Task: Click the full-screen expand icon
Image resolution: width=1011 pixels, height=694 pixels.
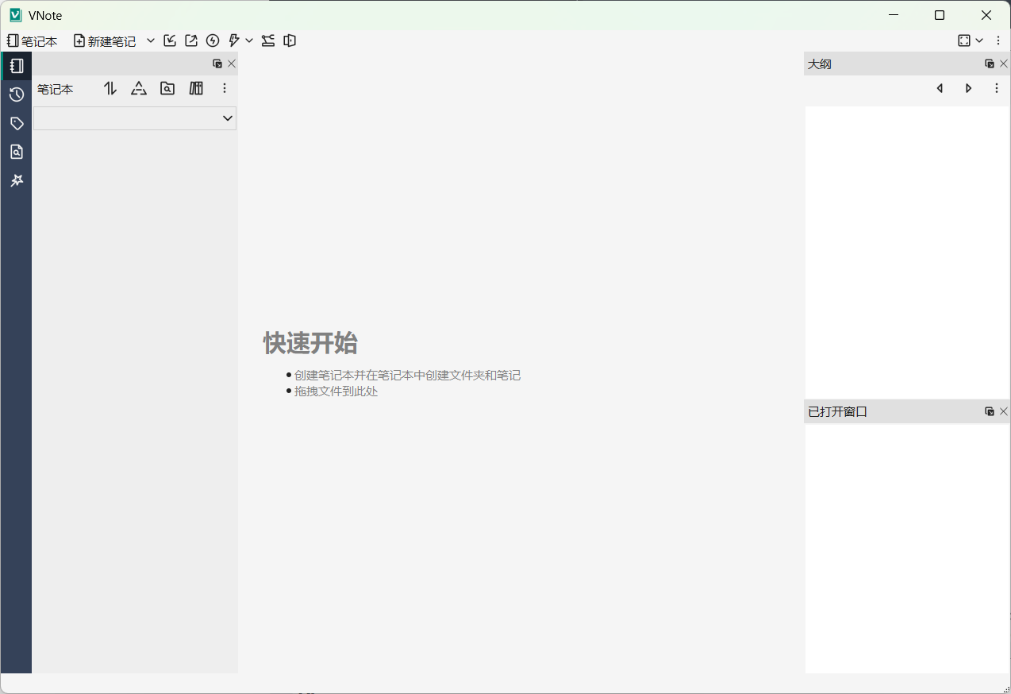Action: (x=964, y=40)
